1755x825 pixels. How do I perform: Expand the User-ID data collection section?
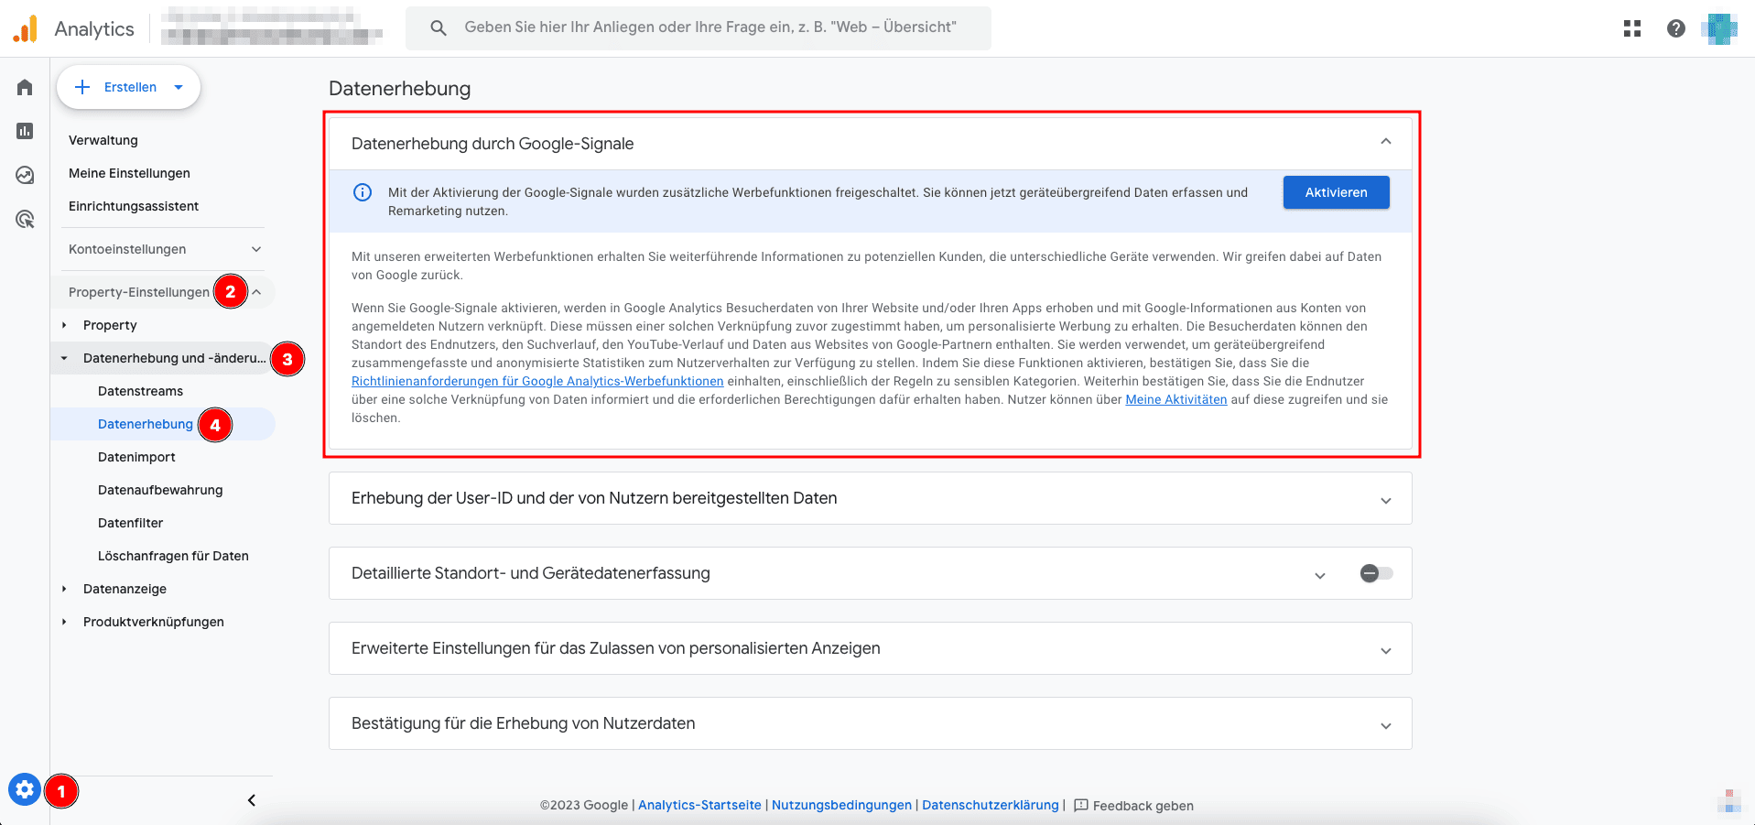[x=1385, y=500]
